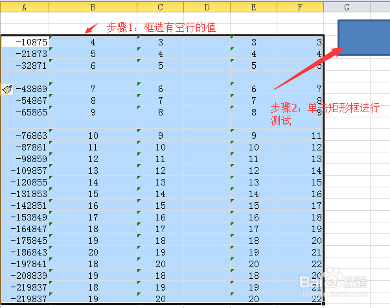Click column C cell in -197841 row
390x308 pixels.
tap(161, 264)
